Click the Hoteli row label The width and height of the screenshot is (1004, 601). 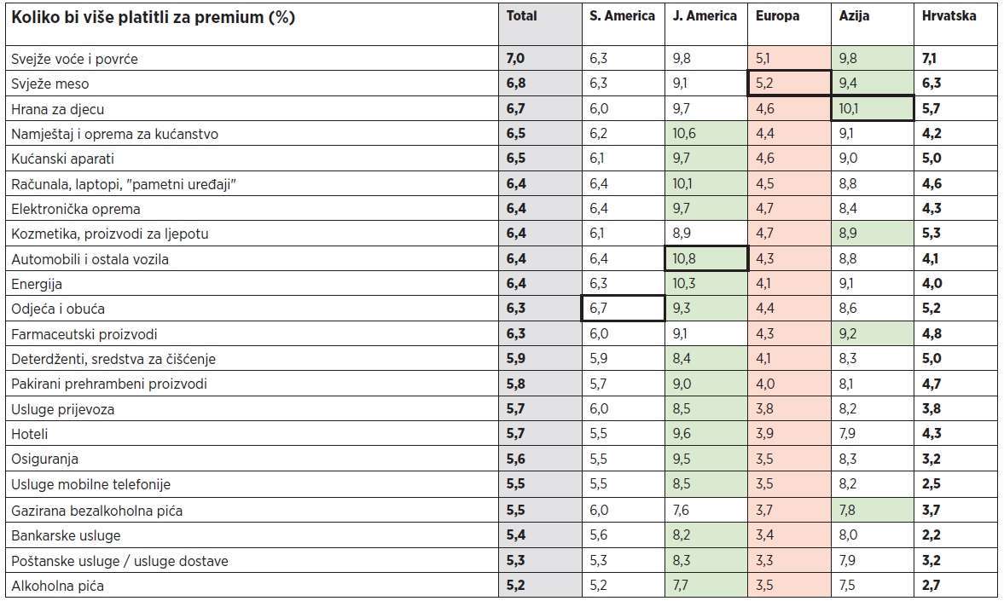(x=30, y=434)
